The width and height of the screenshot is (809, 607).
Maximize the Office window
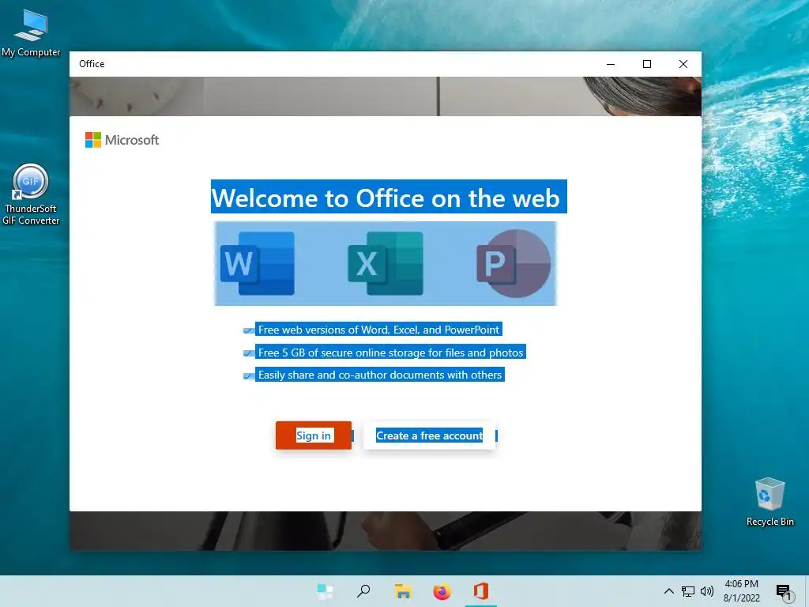(647, 64)
